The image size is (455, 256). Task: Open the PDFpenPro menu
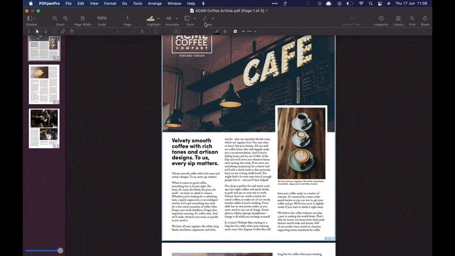click(x=49, y=3)
